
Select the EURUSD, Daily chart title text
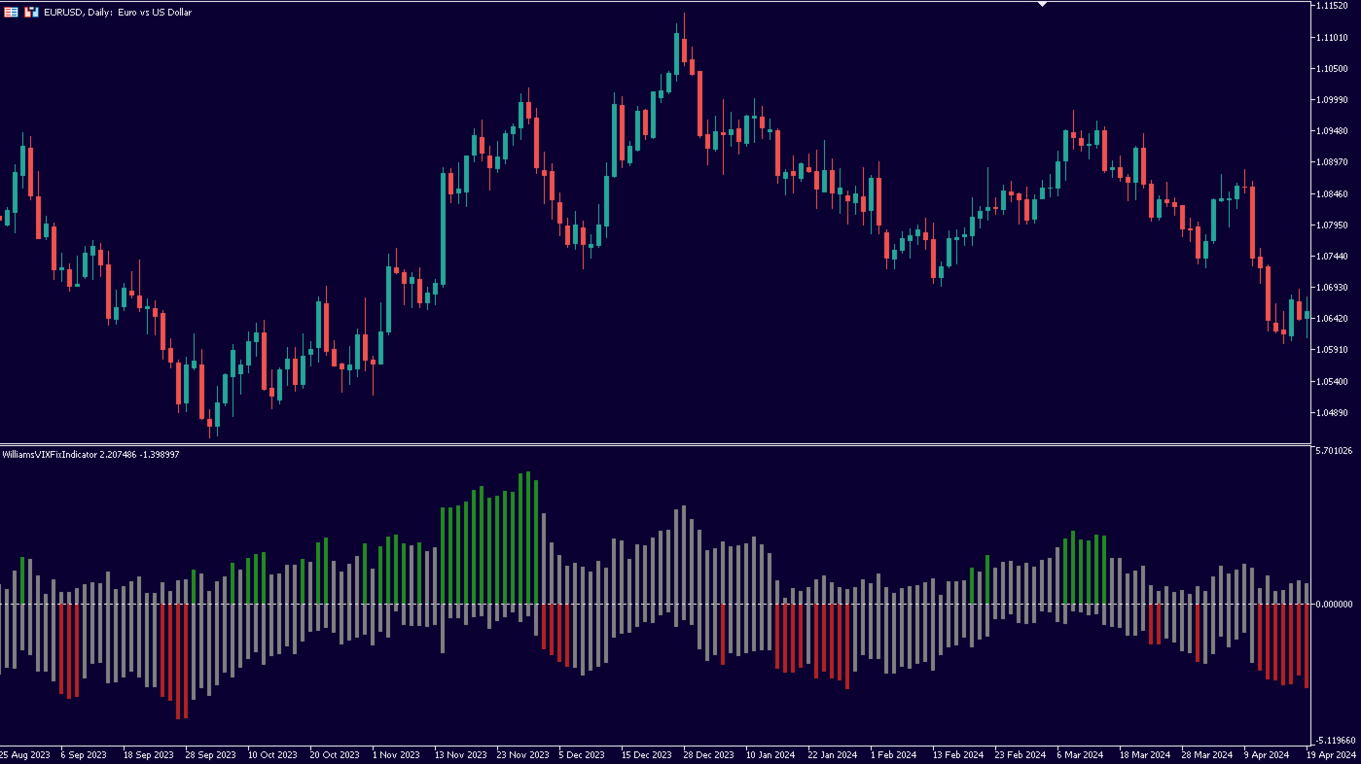point(118,13)
